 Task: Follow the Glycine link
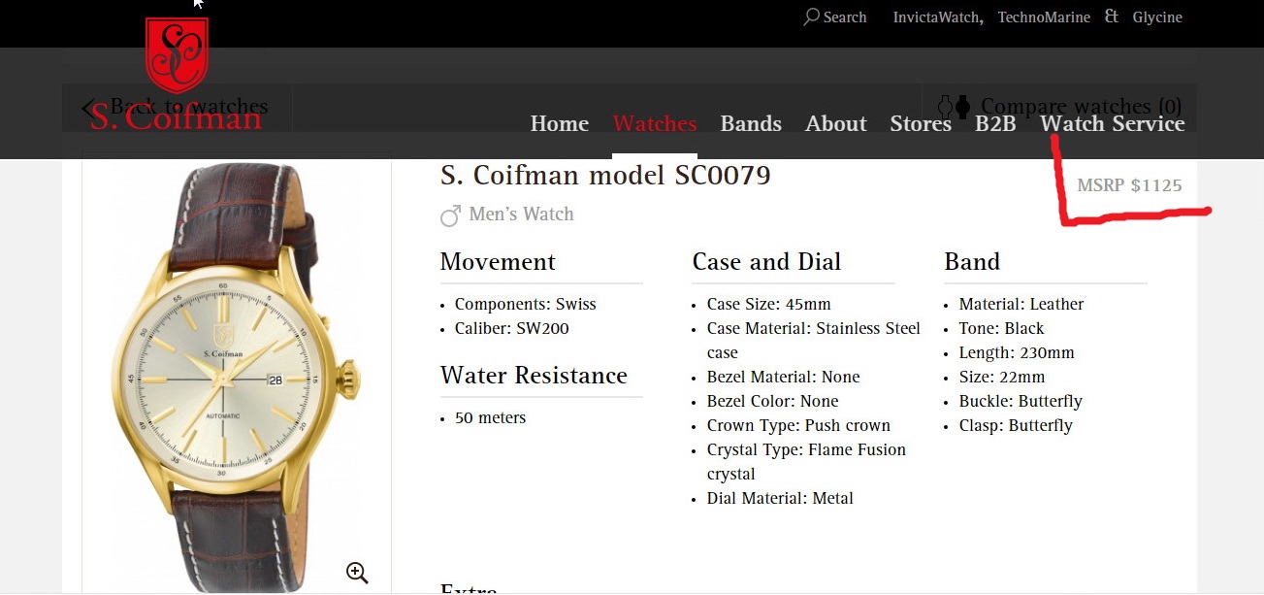pos(1157,17)
